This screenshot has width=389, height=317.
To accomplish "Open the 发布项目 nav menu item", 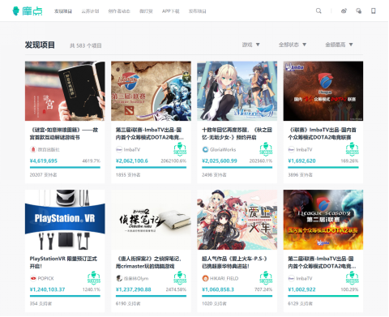I will (198, 11).
